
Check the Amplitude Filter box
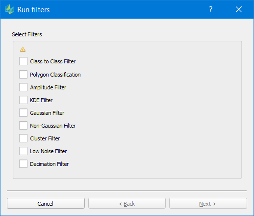(23, 87)
